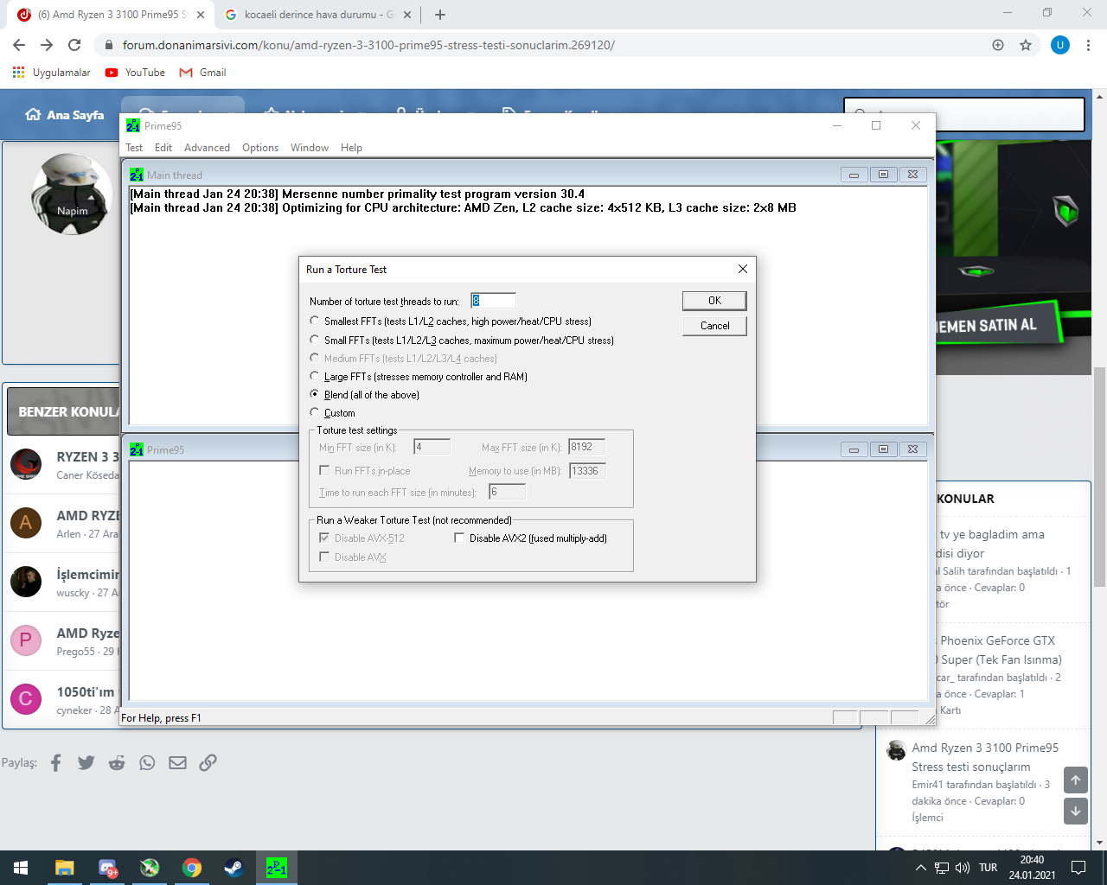Click the TUR keyboard language indicator
The height and width of the screenshot is (885, 1107).
point(989,868)
